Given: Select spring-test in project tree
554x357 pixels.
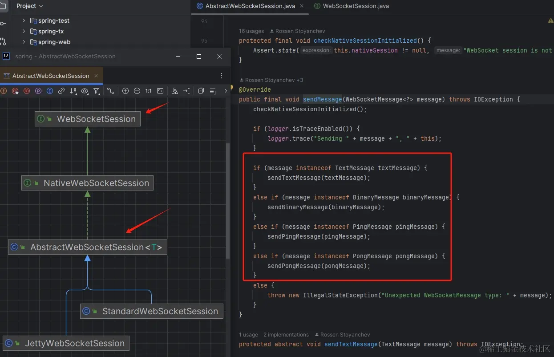Looking at the screenshot, I should tap(54, 20).
